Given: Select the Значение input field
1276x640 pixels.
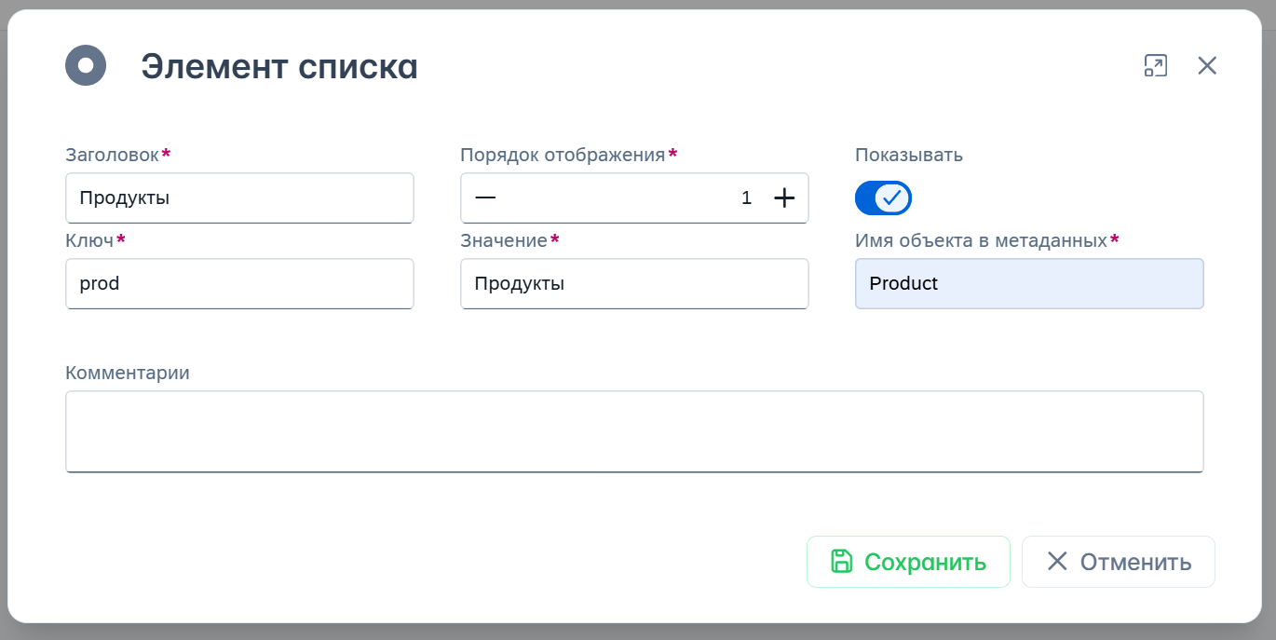Looking at the screenshot, I should tap(634, 283).
